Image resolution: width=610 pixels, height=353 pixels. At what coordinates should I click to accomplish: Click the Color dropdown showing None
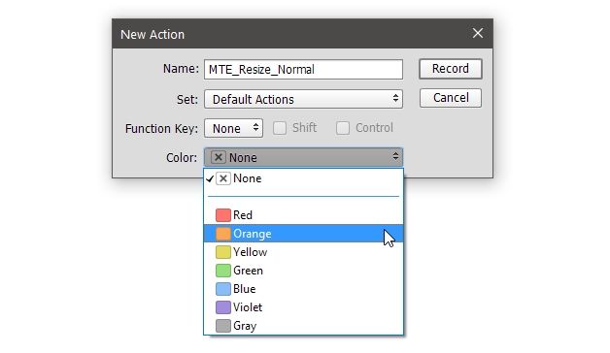303,157
